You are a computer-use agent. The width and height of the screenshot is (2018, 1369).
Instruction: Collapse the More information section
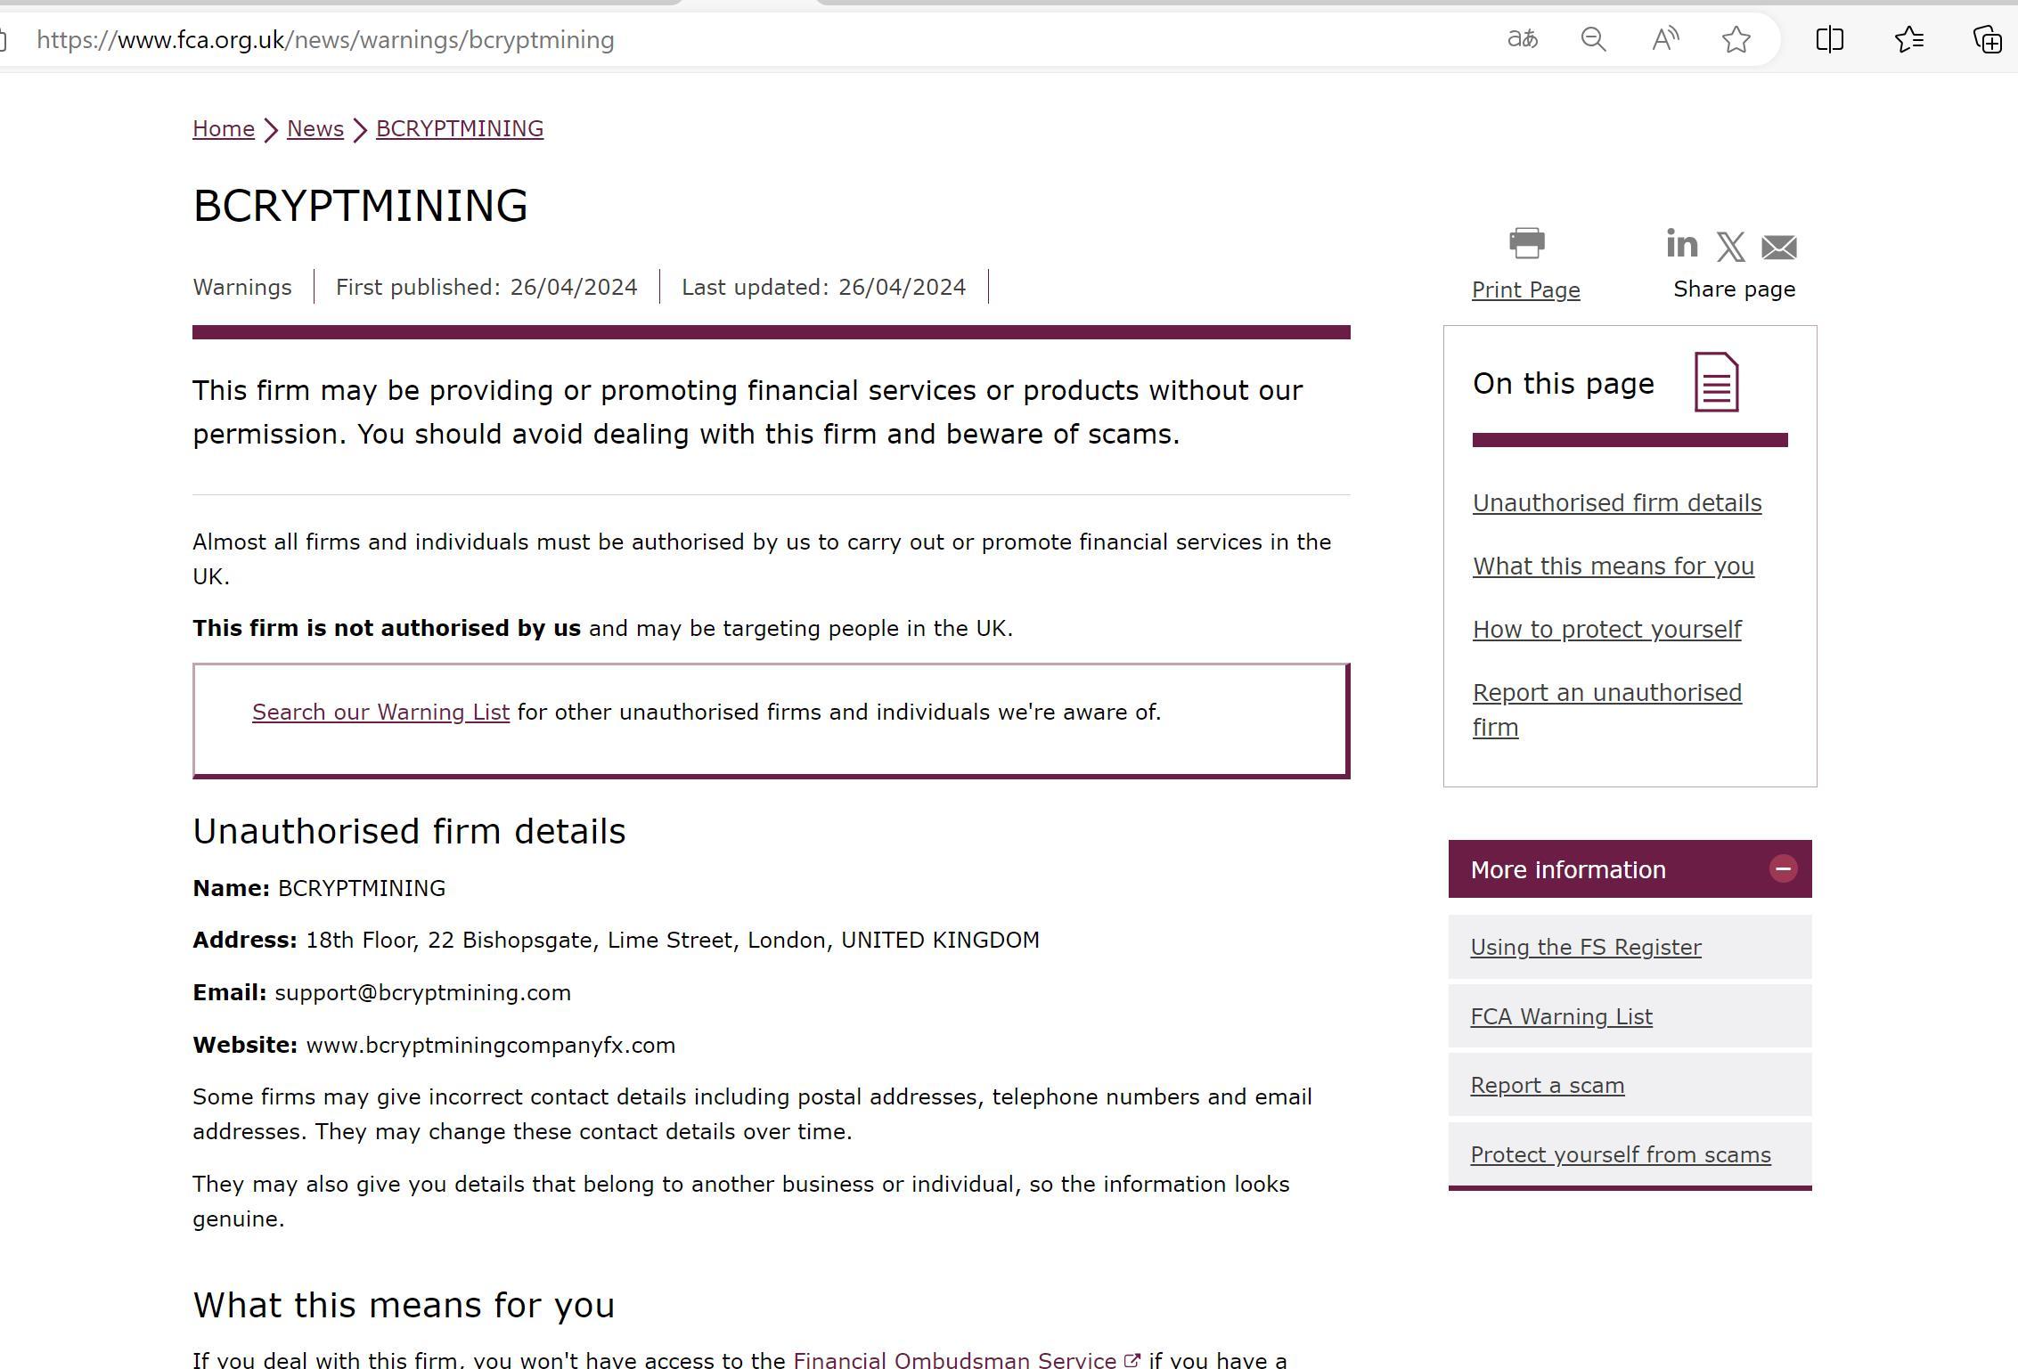(1783, 869)
